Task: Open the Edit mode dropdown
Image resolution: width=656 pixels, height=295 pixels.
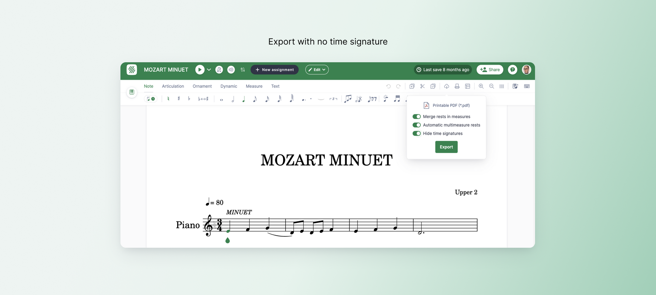Action: pyautogui.click(x=317, y=70)
